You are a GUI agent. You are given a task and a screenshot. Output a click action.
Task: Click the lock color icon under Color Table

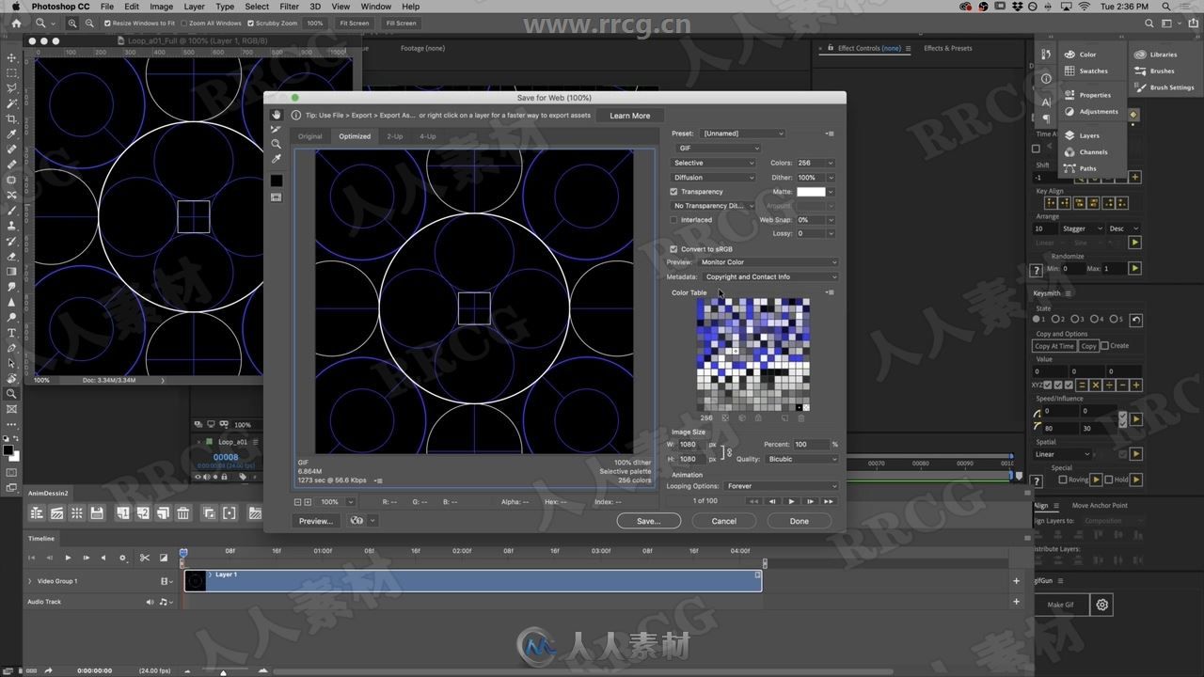click(x=756, y=417)
